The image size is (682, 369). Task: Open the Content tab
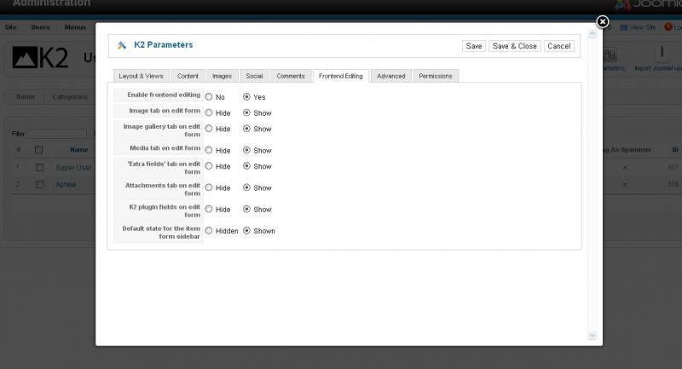point(188,76)
